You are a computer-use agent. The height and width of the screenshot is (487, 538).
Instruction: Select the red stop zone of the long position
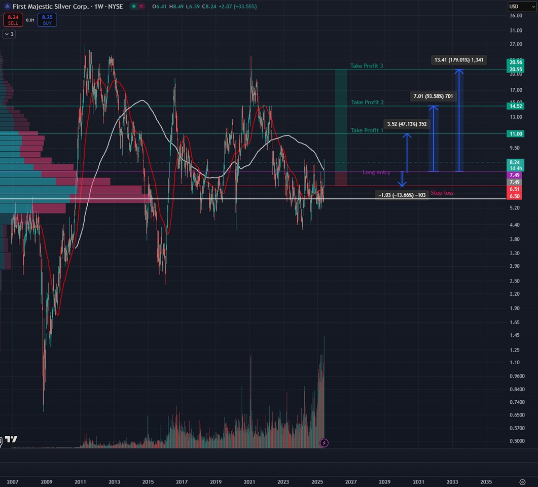(341, 179)
